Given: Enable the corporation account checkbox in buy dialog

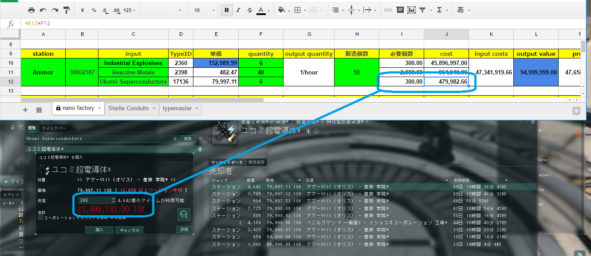Looking at the screenshot, I should (x=40, y=217).
